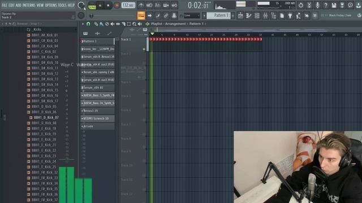Select the playlist Delete tool
362x203 pixels.
(107, 24)
